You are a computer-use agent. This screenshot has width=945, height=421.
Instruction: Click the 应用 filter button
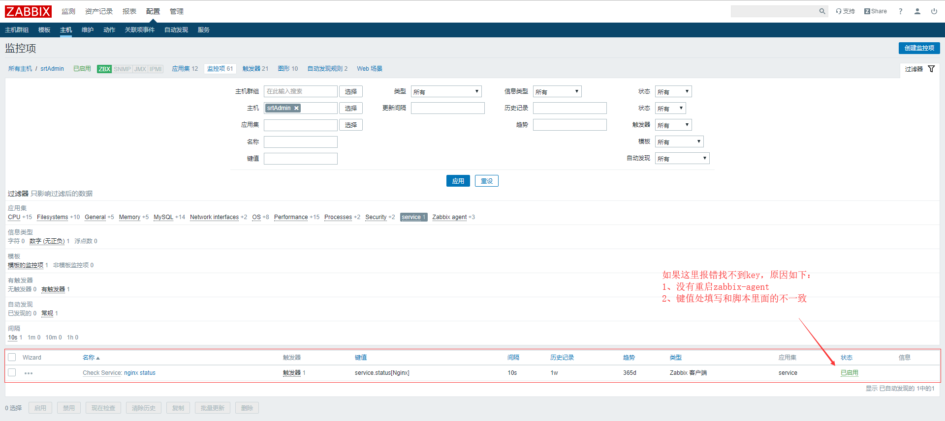click(x=458, y=181)
